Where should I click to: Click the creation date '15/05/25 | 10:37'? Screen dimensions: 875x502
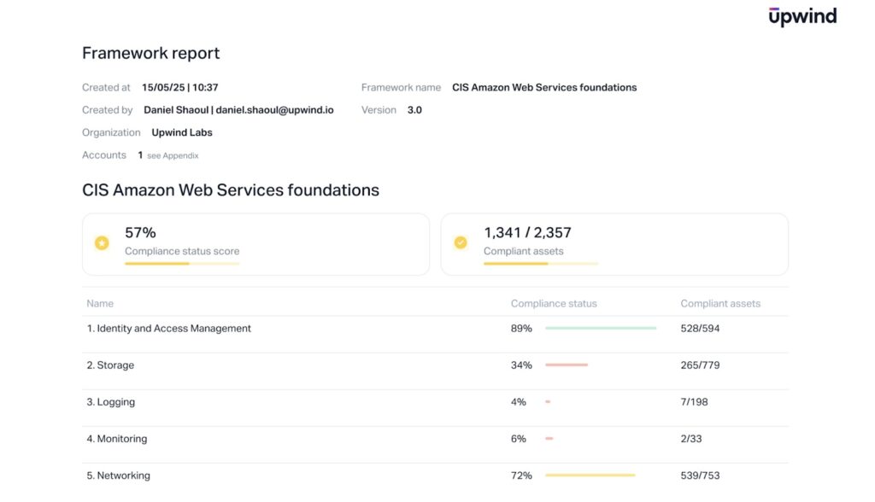[x=179, y=88]
